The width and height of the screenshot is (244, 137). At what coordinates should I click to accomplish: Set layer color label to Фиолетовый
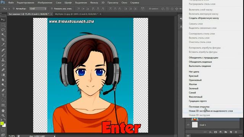[x=196, y=97]
